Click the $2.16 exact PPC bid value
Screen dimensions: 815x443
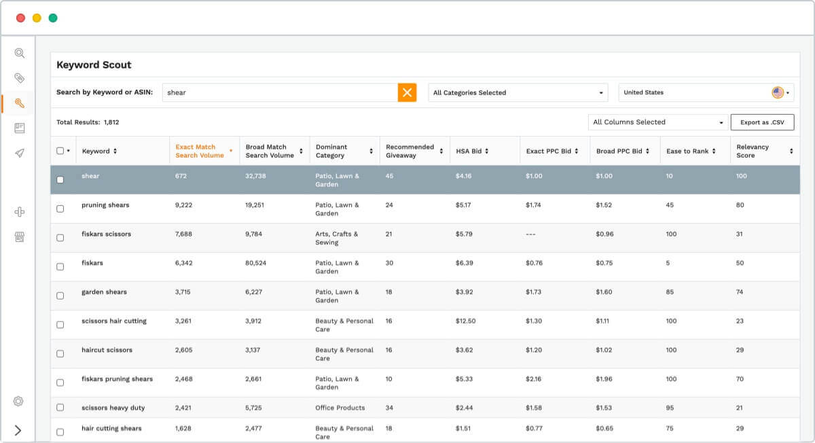point(534,379)
